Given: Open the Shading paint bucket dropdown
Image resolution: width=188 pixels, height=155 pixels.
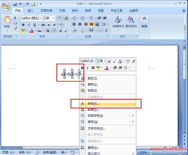Looking at the screenshot, I should 78,31.
